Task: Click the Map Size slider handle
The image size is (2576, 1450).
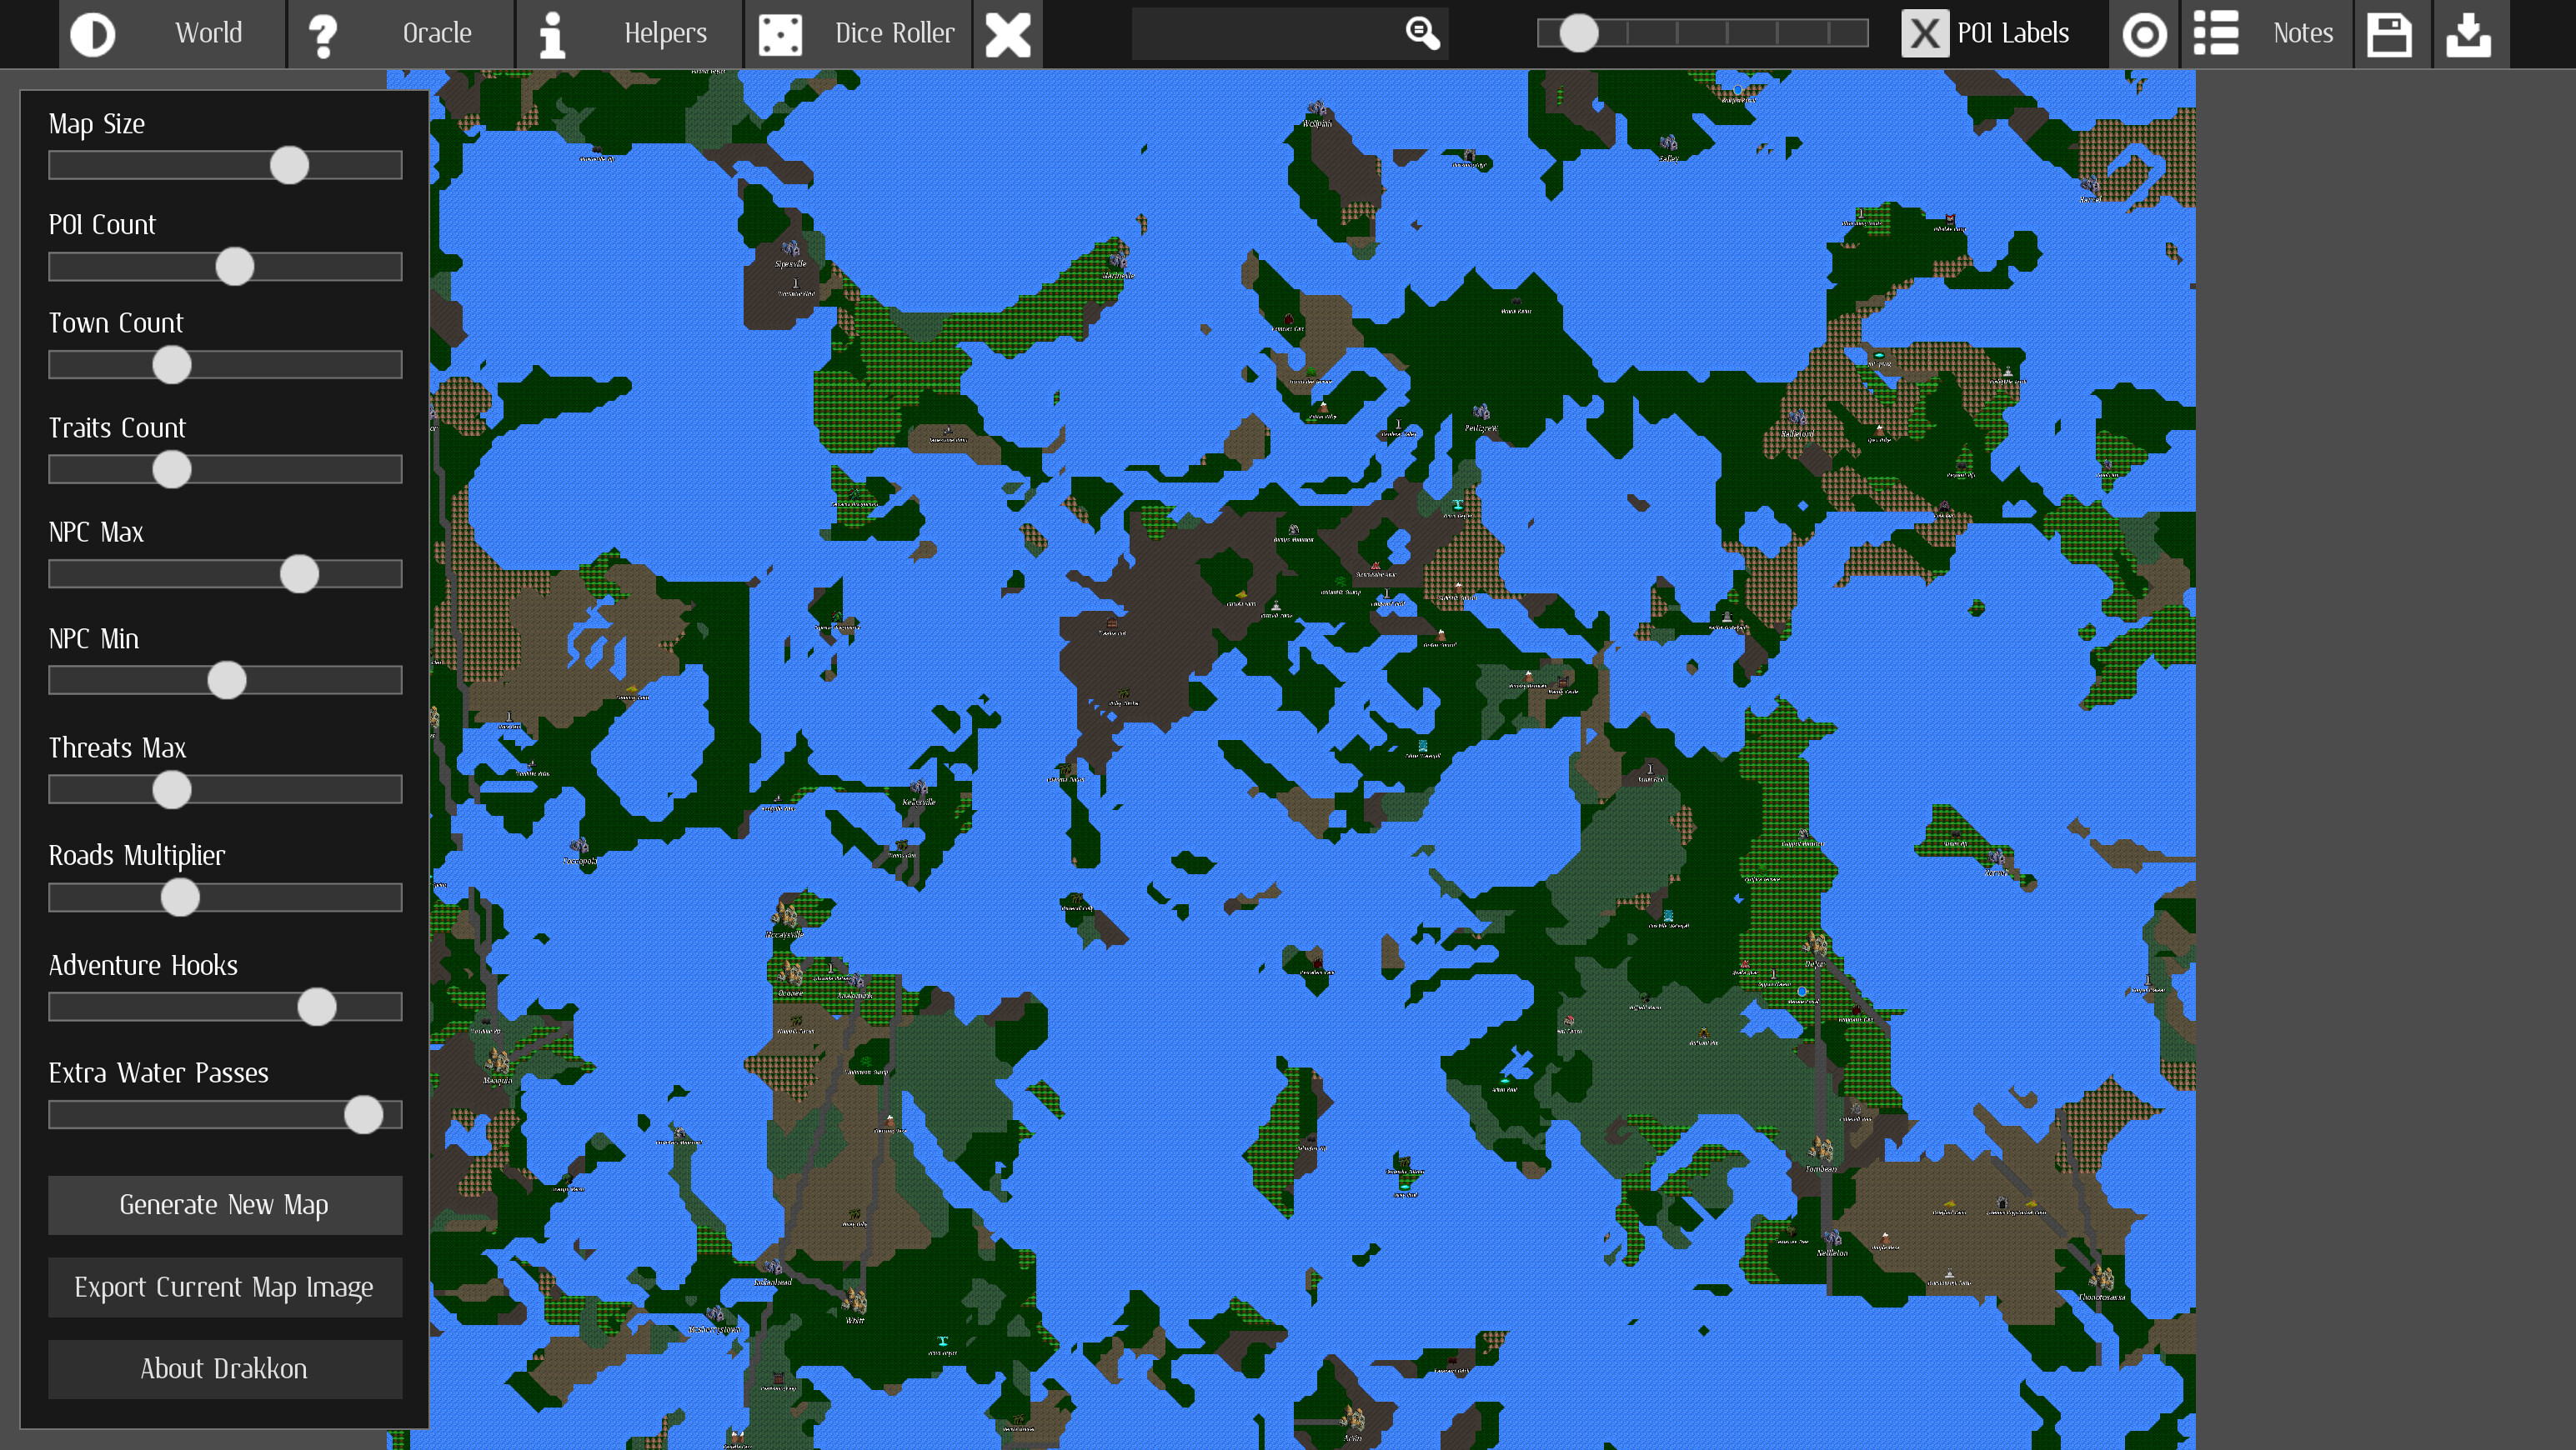Action: [x=289, y=166]
